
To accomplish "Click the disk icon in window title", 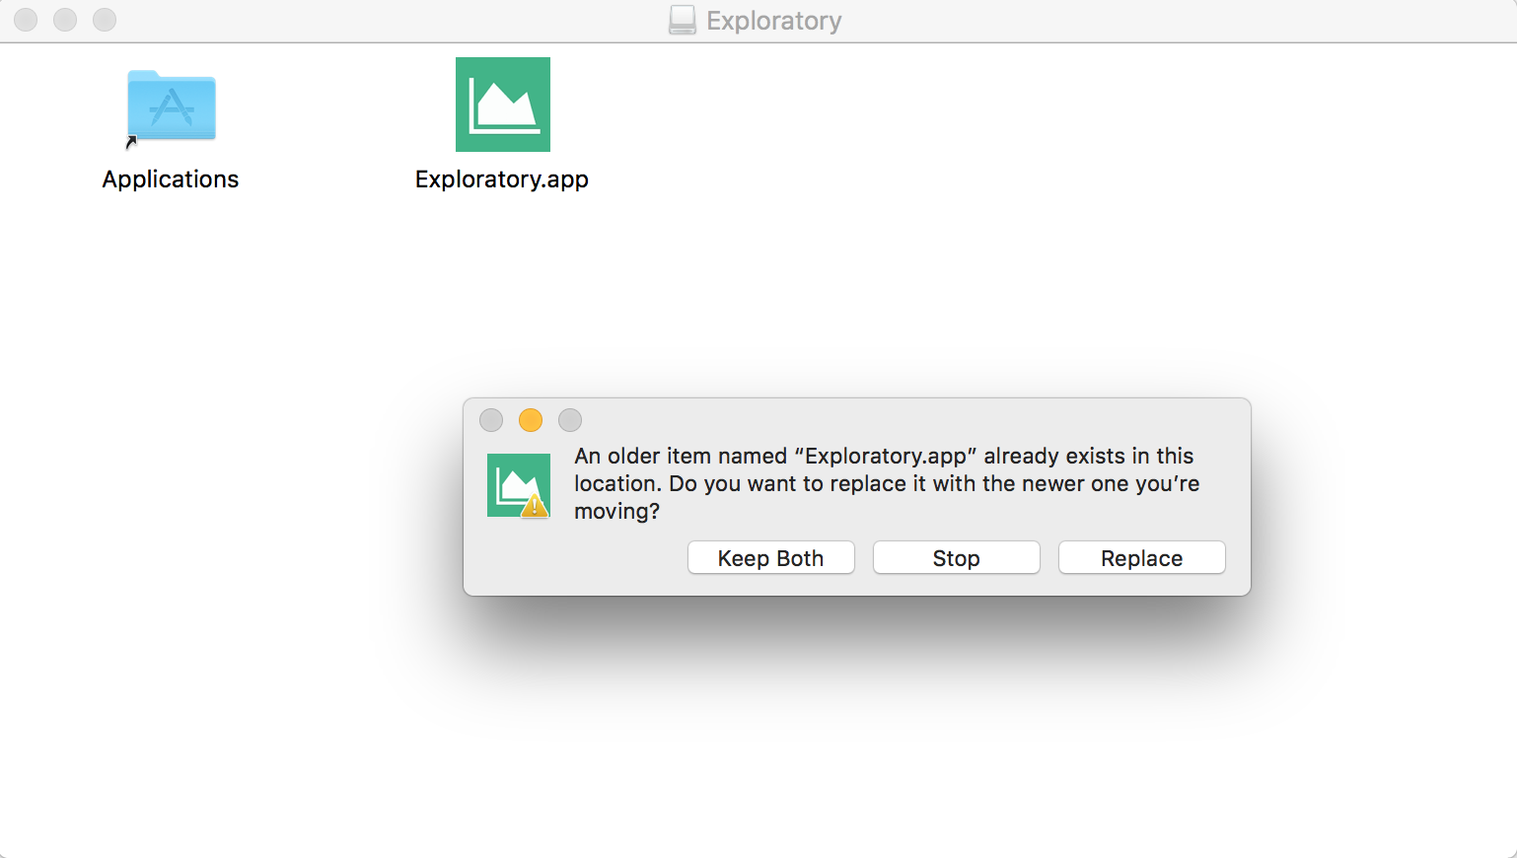I will (683, 21).
